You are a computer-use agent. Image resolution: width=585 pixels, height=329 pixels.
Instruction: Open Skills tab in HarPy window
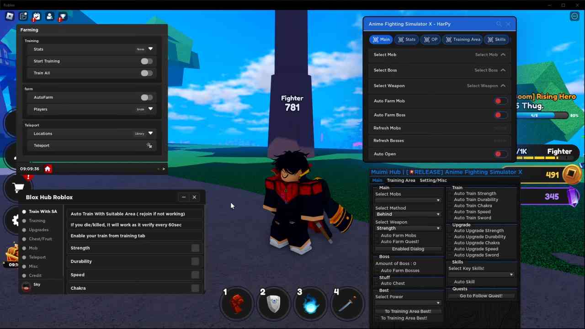(x=496, y=40)
